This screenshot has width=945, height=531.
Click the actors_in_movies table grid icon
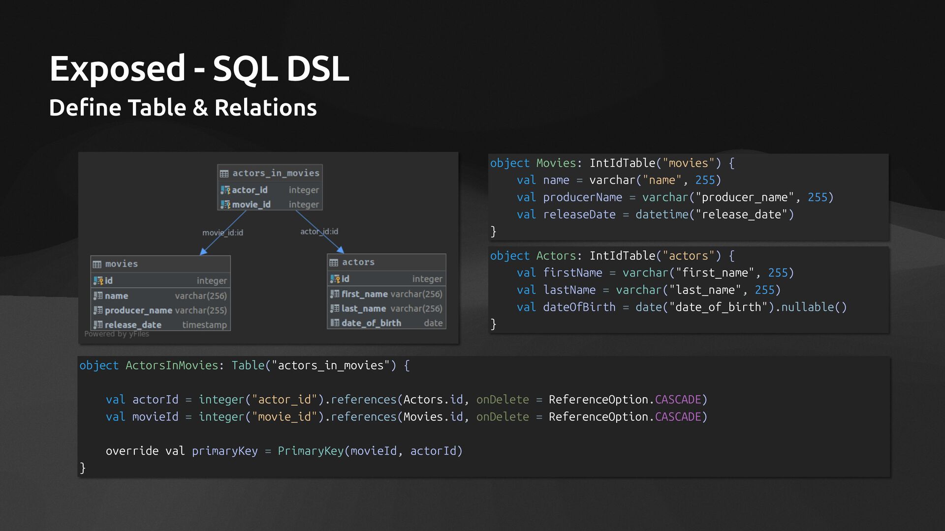[x=224, y=174]
